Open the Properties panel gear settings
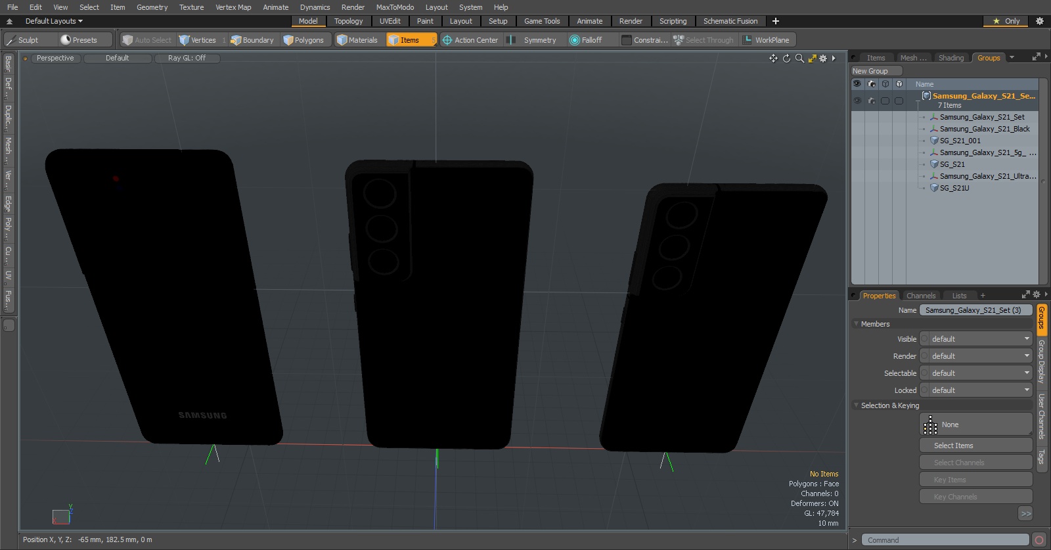The image size is (1051, 550). coord(1037,295)
